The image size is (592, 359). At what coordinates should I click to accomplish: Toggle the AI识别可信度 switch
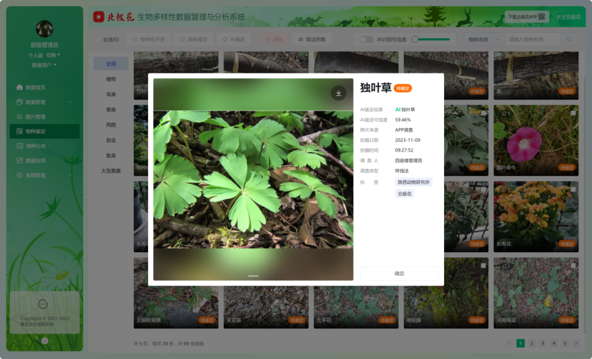coord(366,39)
